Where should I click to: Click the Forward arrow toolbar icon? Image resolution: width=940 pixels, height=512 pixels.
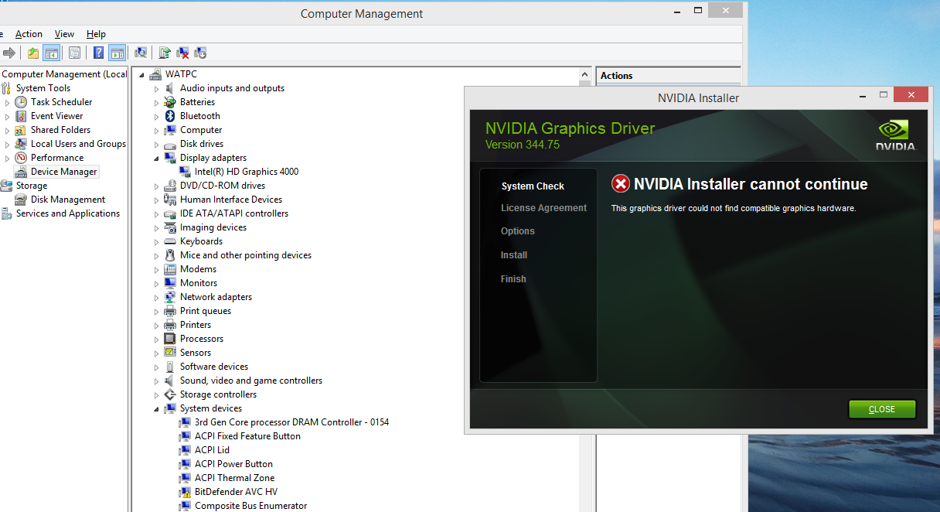[9, 53]
